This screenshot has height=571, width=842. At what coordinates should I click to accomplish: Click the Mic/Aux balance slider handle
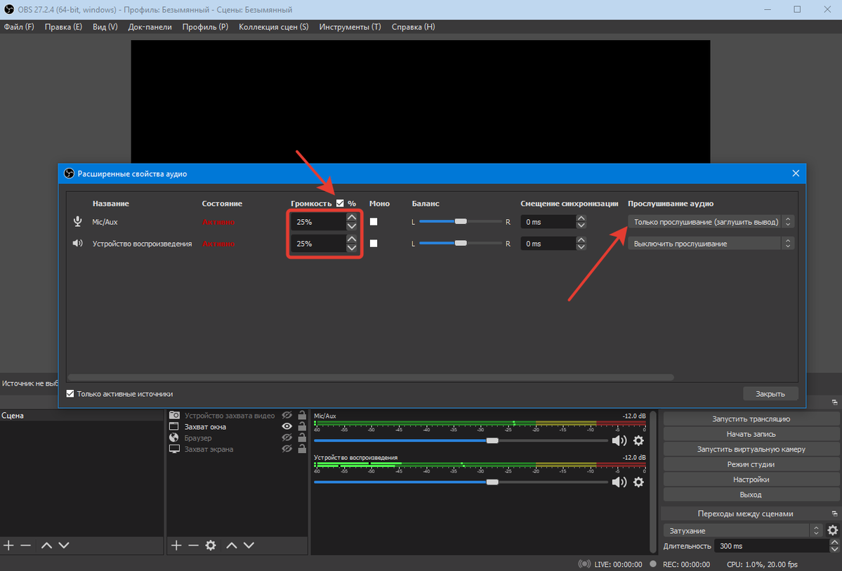(x=461, y=221)
